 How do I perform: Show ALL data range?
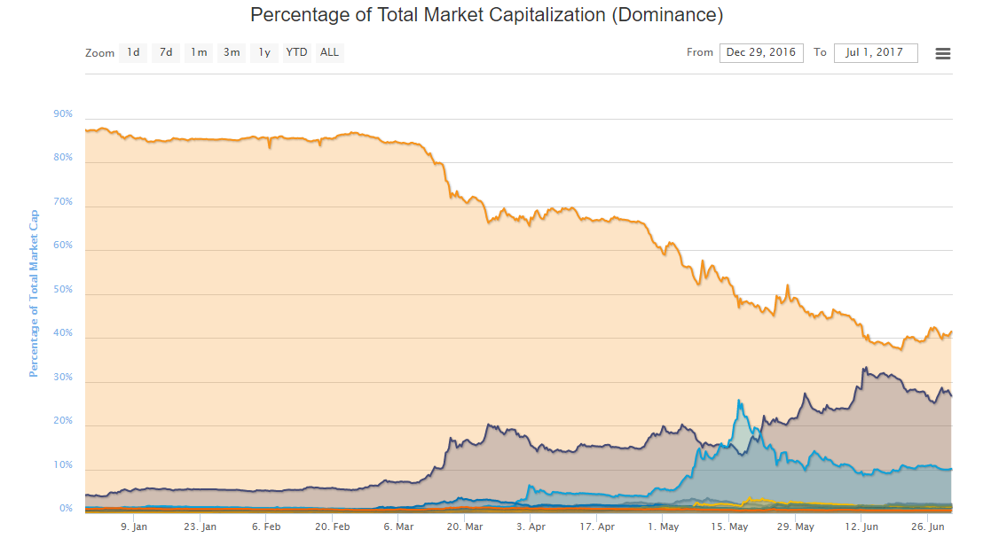[x=329, y=52]
